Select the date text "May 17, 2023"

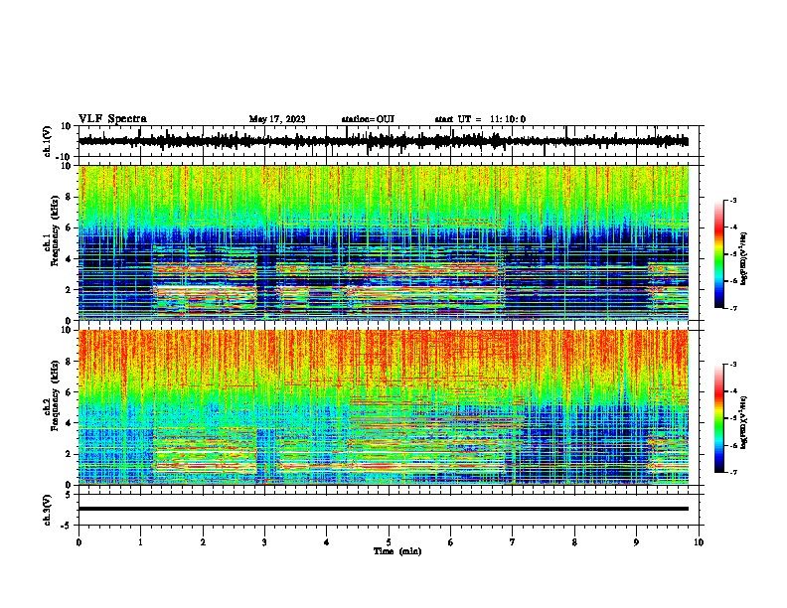click(x=277, y=119)
